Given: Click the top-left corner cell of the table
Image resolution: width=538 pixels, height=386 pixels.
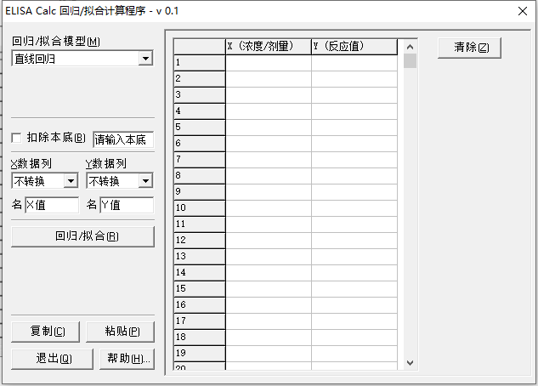Looking at the screenshot, I should (200, 46).
